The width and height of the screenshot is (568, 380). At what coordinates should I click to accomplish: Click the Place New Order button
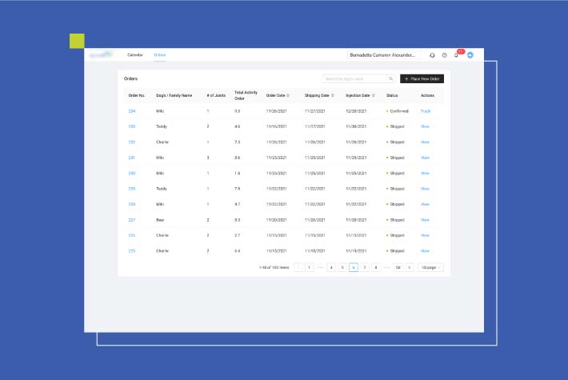point(422,78)
